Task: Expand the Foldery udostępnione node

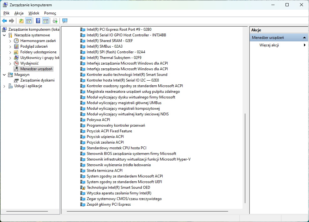Action: (x=10, y=52)
